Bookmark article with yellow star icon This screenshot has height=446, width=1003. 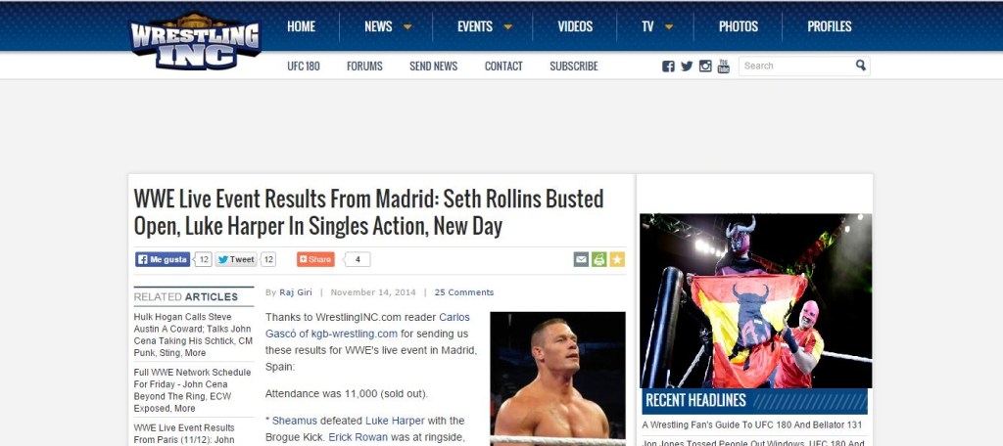pos(617,259)
